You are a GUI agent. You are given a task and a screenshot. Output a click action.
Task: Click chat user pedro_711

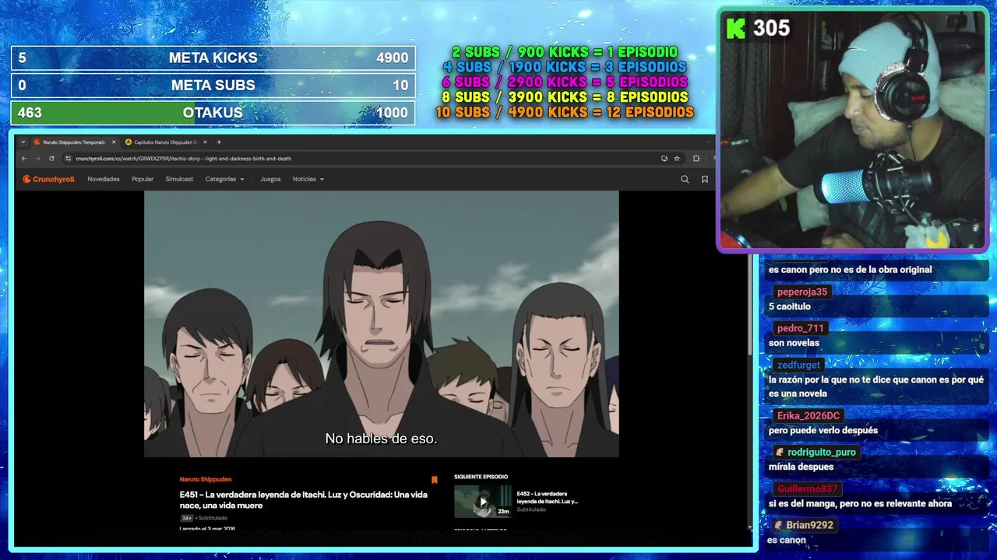(x=800, y=328)
